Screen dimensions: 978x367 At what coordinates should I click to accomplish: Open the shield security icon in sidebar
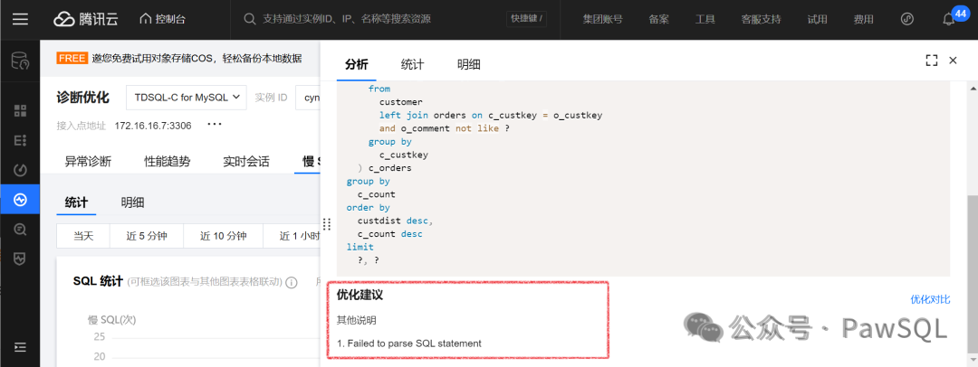click(20, 259)
